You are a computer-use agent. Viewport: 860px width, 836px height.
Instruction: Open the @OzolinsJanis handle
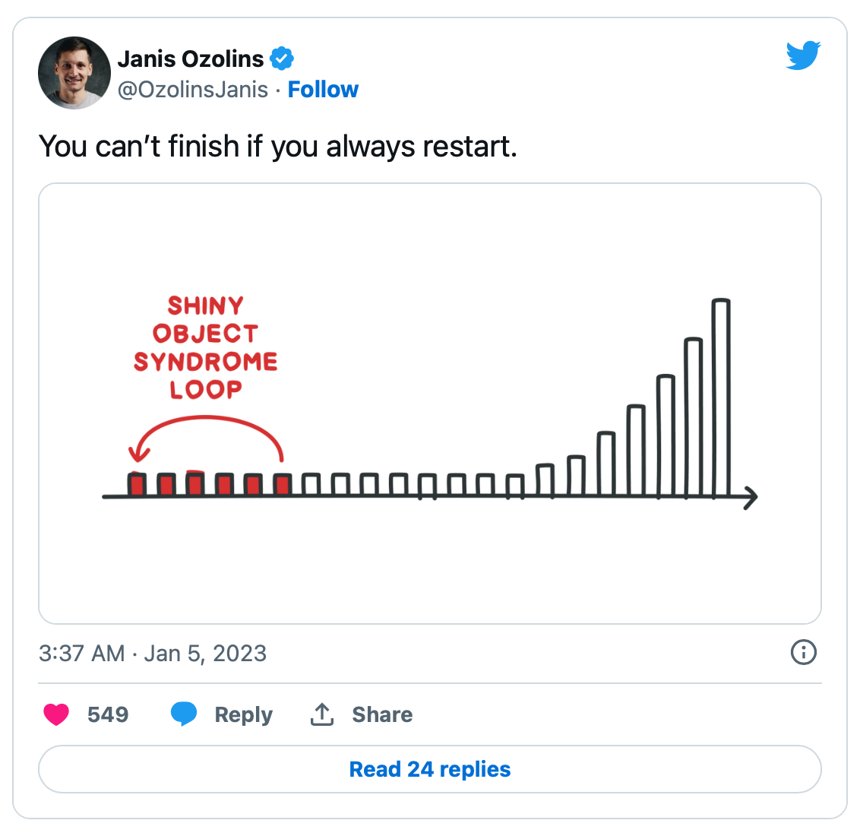[192, 90]
